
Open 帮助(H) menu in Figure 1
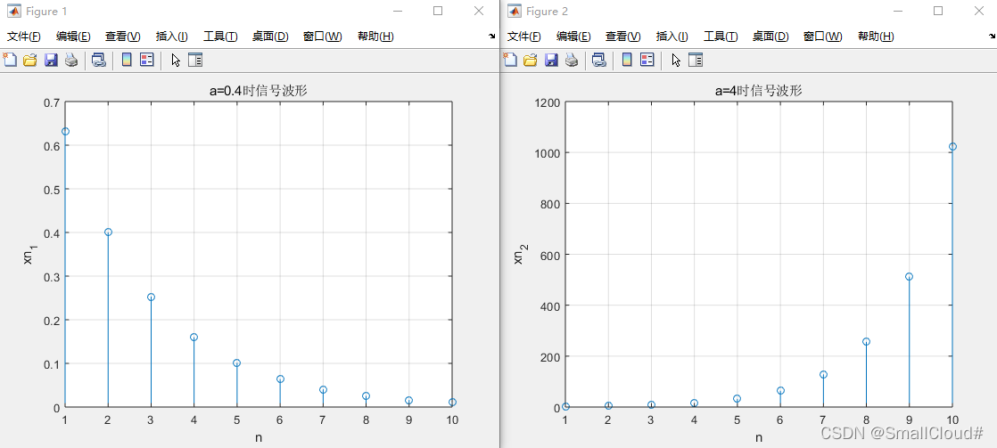pos(375,37)
